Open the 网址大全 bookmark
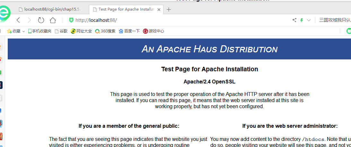 point(81,31)
